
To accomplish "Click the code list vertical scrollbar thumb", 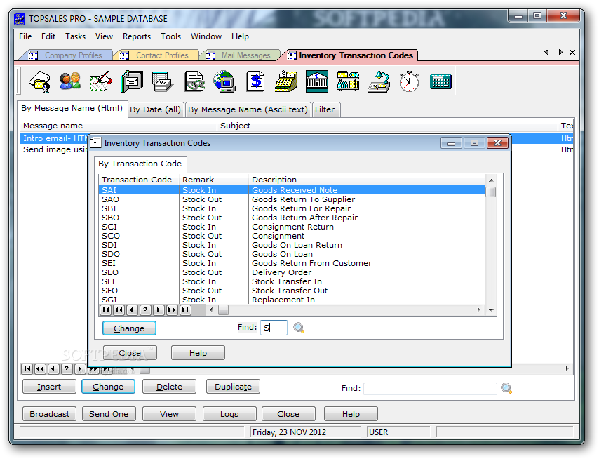I will (491, 192).
